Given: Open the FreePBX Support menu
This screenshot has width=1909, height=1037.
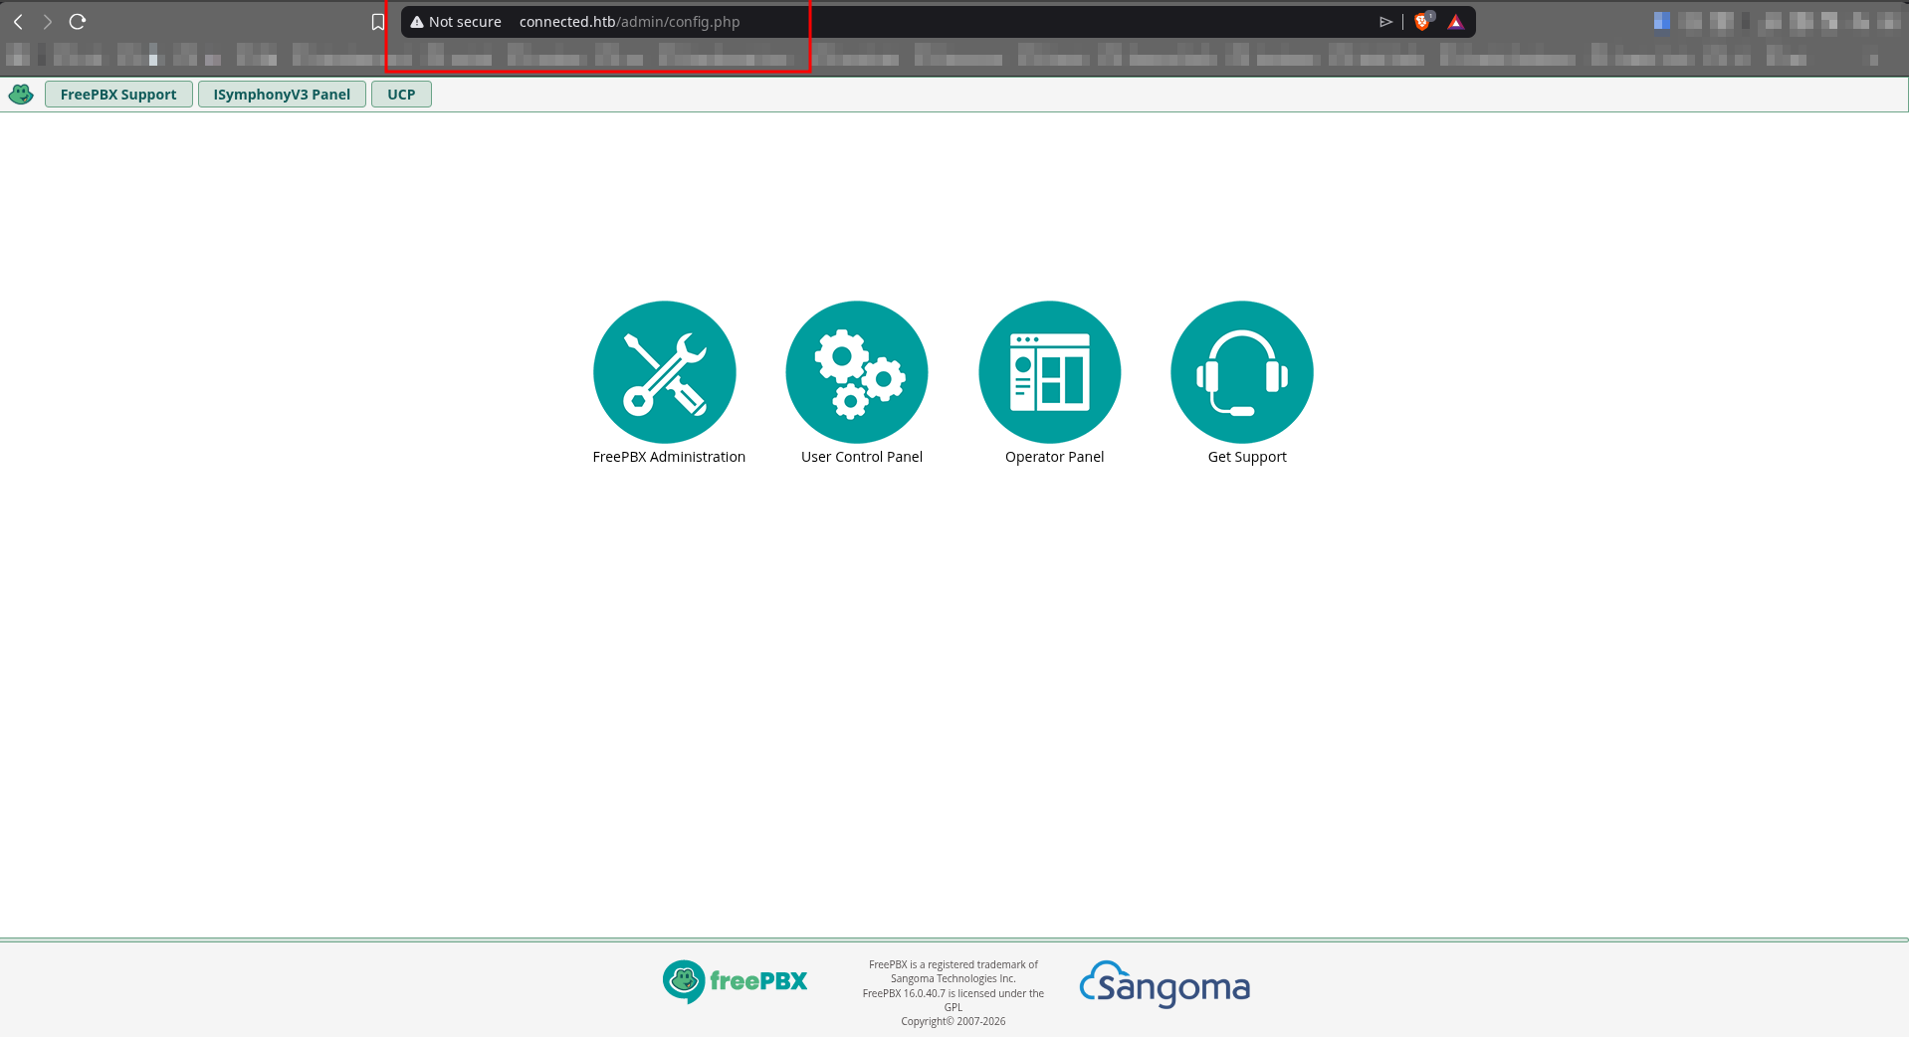Looking at the screenshot, I should pyautogui.click(x=118, y=95).
